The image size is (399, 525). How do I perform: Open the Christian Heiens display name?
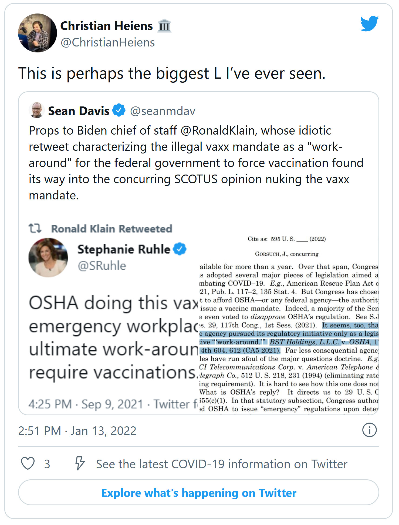click(x=106, y=26)
